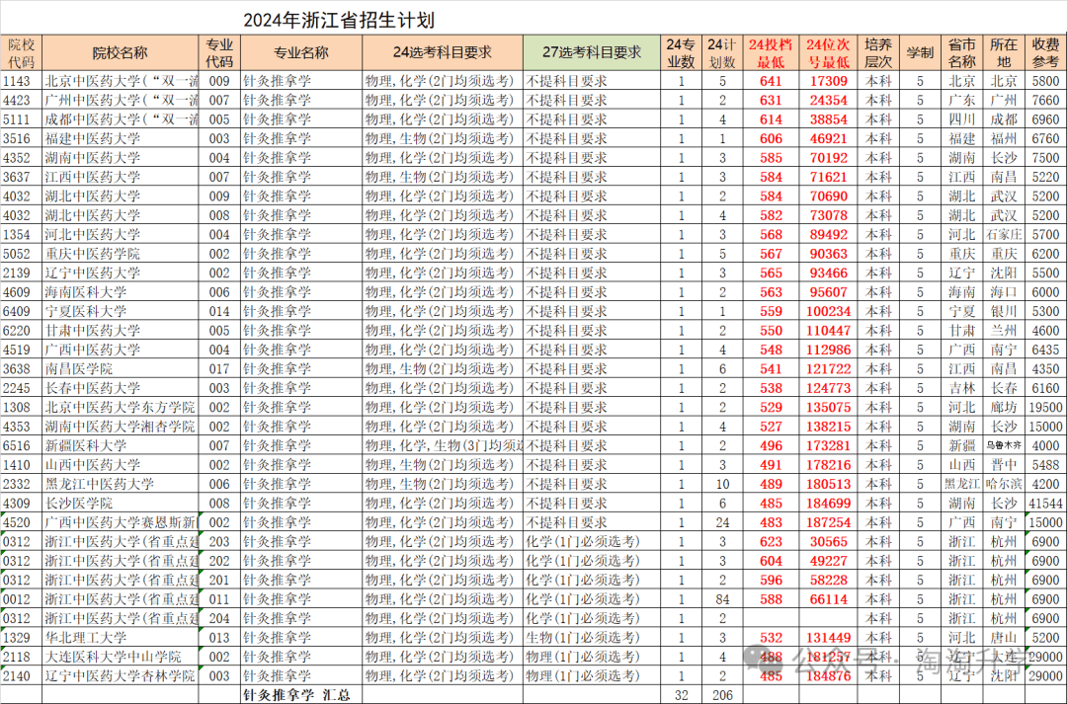Click the 大连医科大学中山学院 cell
This screenshot has height=704, width=1067.
121,657
